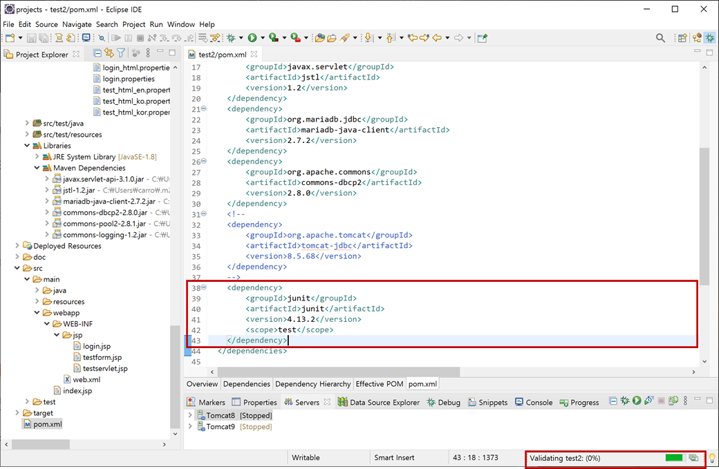
Task: Expand the Deployed Resources node
Action: 17,245
